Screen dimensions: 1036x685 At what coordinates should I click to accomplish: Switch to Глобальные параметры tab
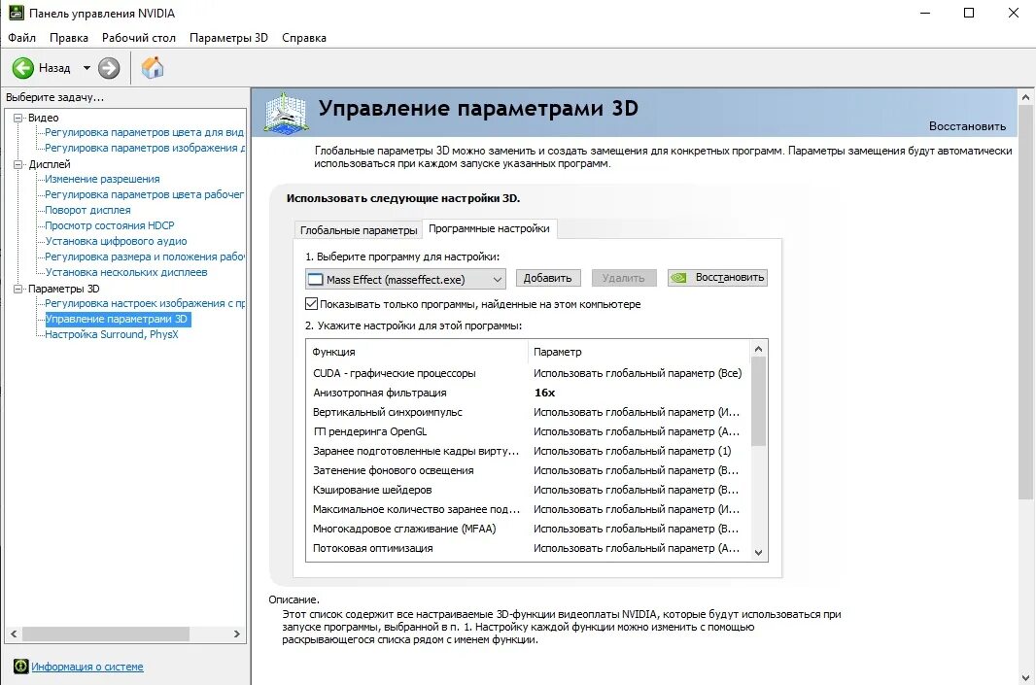358,230
